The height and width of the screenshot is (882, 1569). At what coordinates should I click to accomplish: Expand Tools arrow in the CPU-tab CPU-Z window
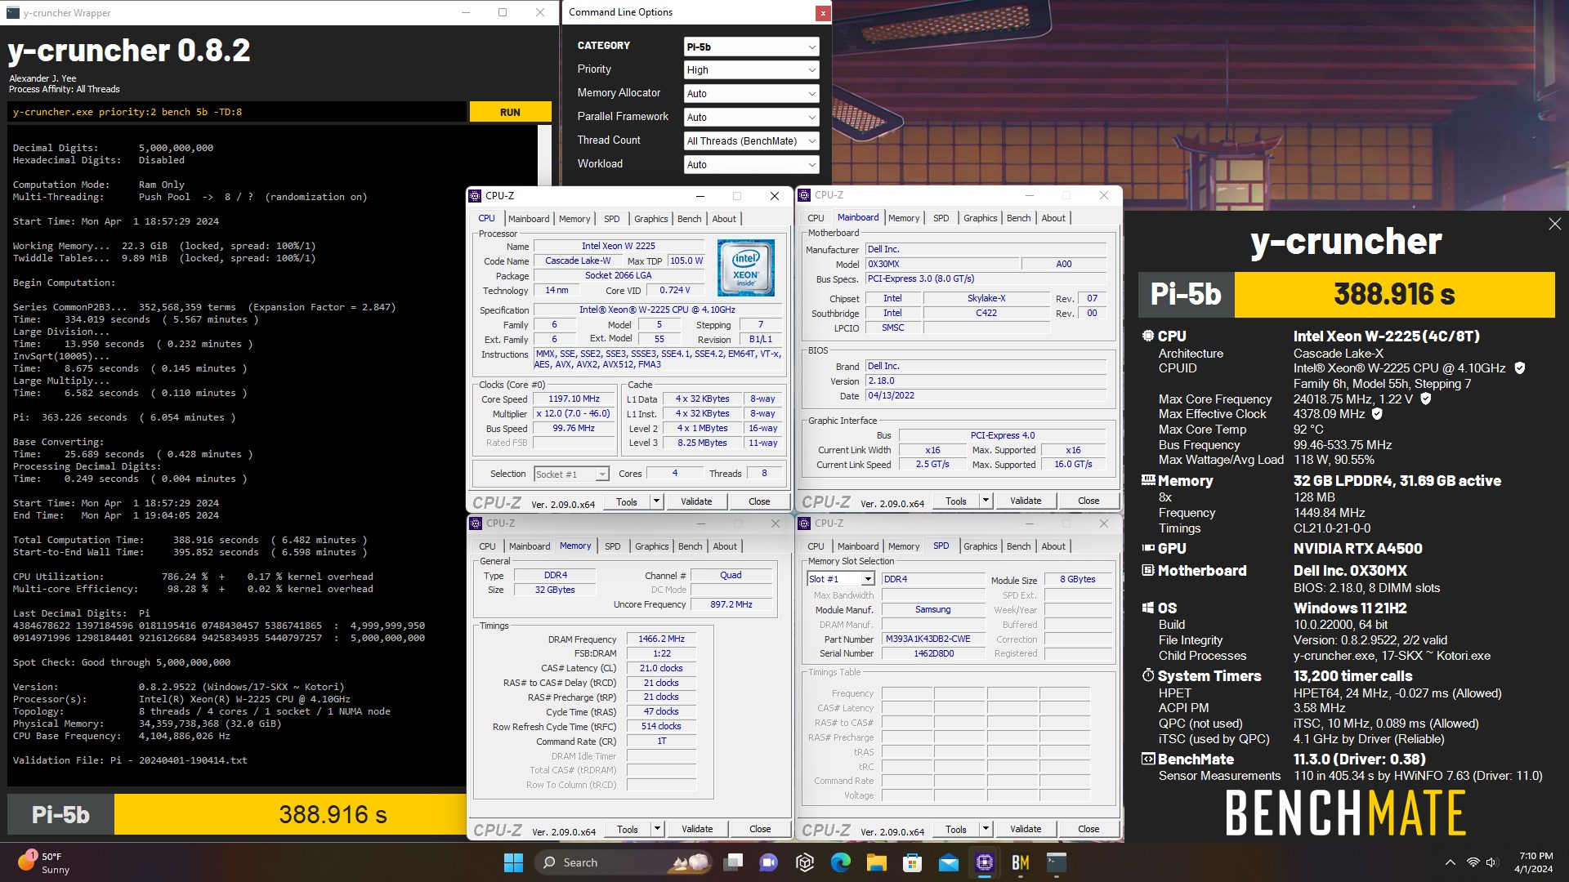[x=656, y=501]
